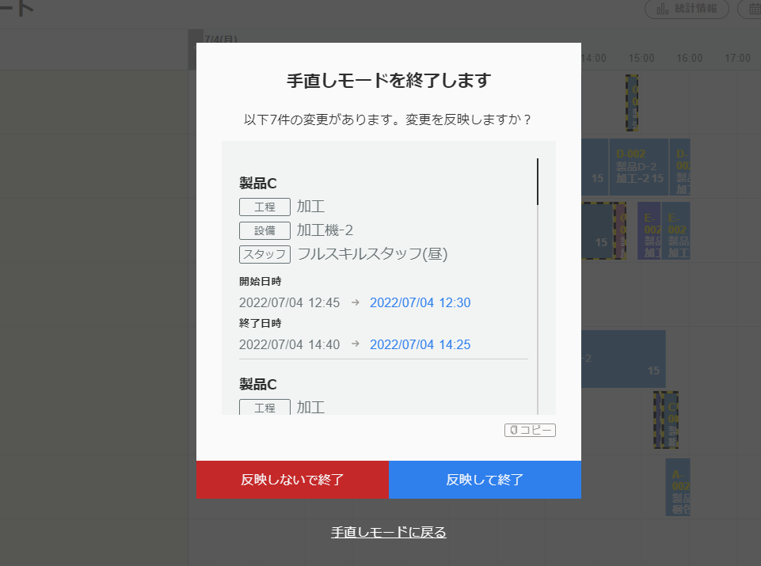Click the 終了日時 label

[x=261, y=324]
